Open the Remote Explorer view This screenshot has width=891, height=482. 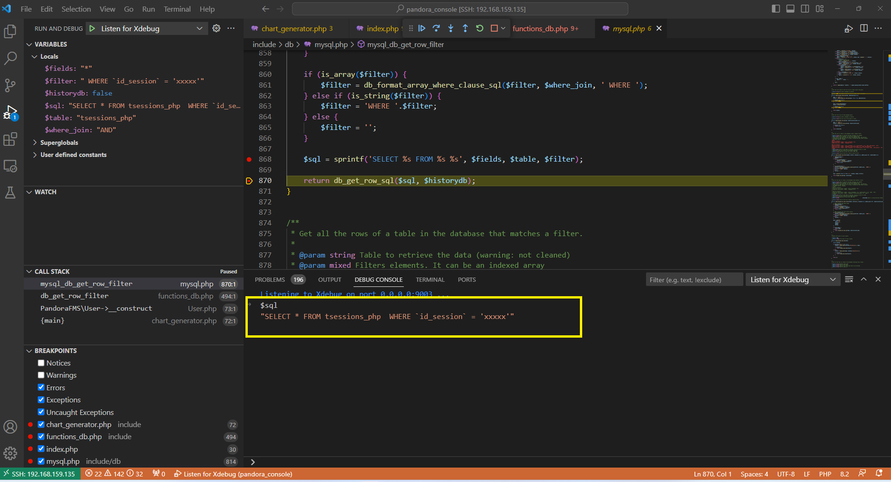[10, 166]
